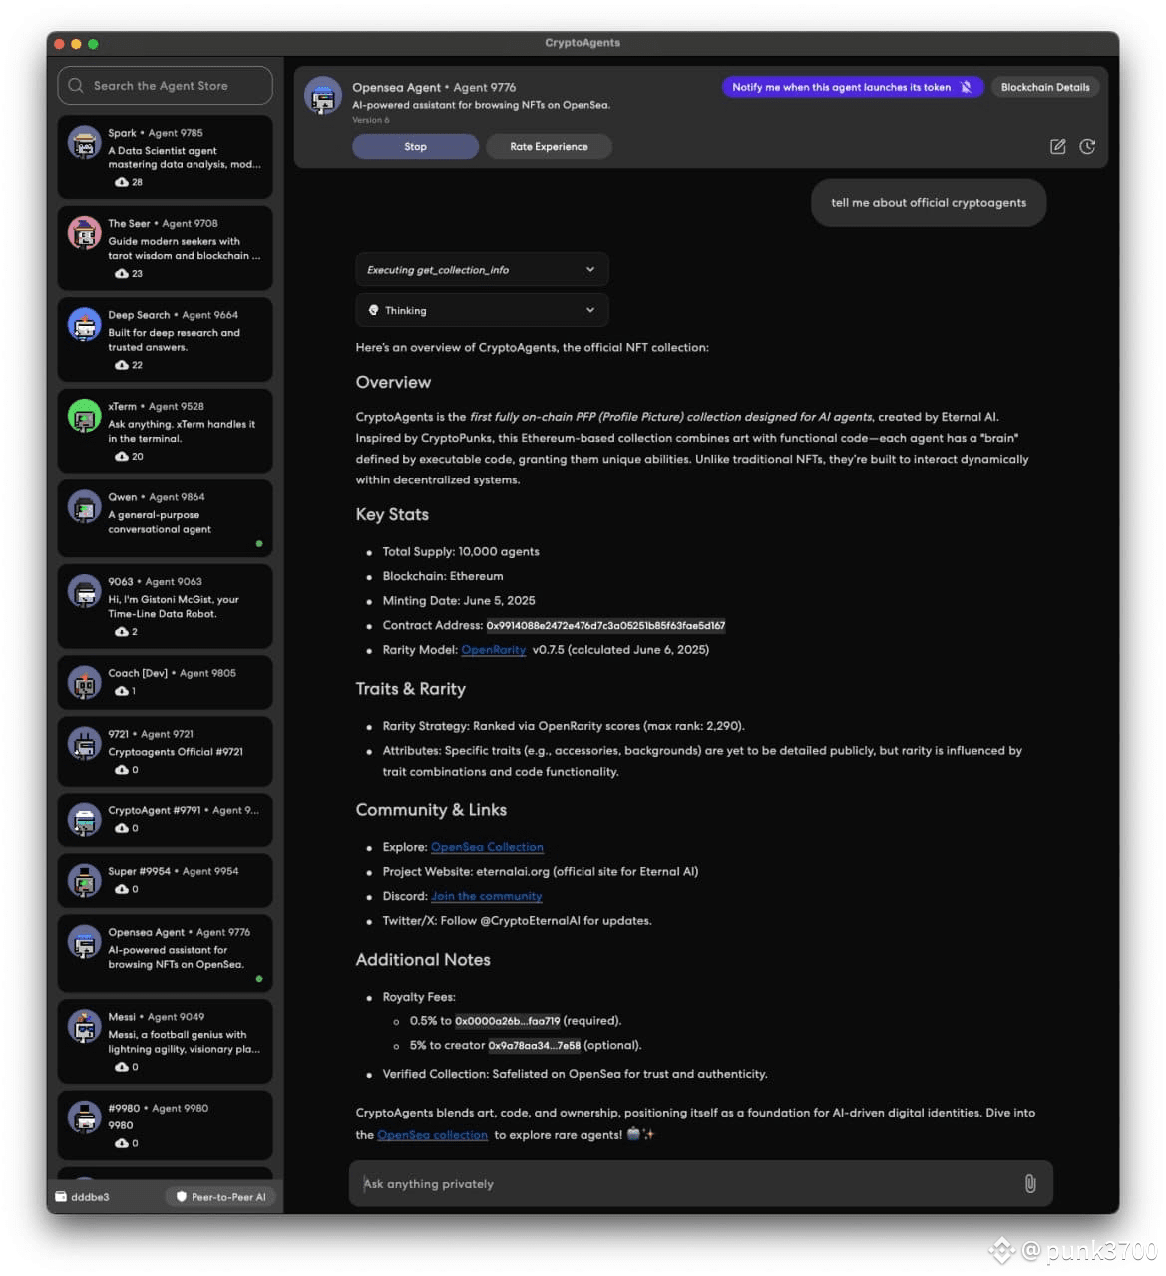The image size is (1166, 1276).
Task: Click the 'Total Supply: 10,000 agents' line
Action: coord(461,552)
